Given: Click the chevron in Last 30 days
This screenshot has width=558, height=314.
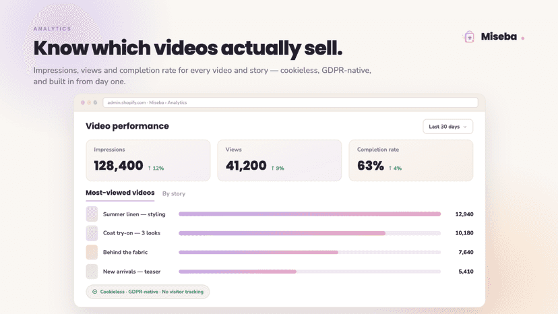Looking at the screenshot, I should tap(465, 127).
